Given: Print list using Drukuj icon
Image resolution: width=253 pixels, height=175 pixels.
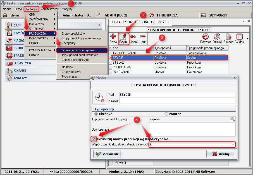Looking at the screenshot, I should tap(217, 37).
